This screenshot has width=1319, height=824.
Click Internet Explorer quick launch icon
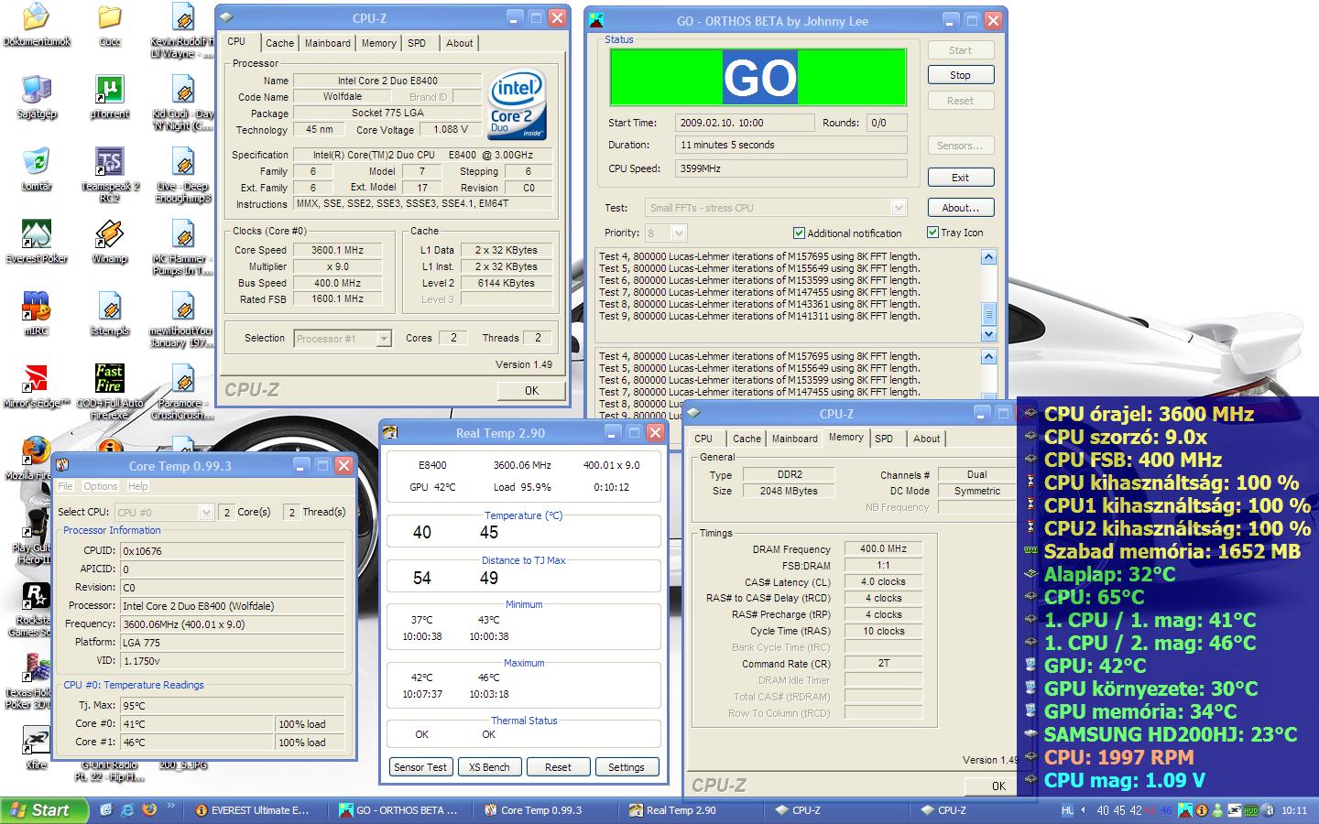pyautogui.click(x=127, y=810)
